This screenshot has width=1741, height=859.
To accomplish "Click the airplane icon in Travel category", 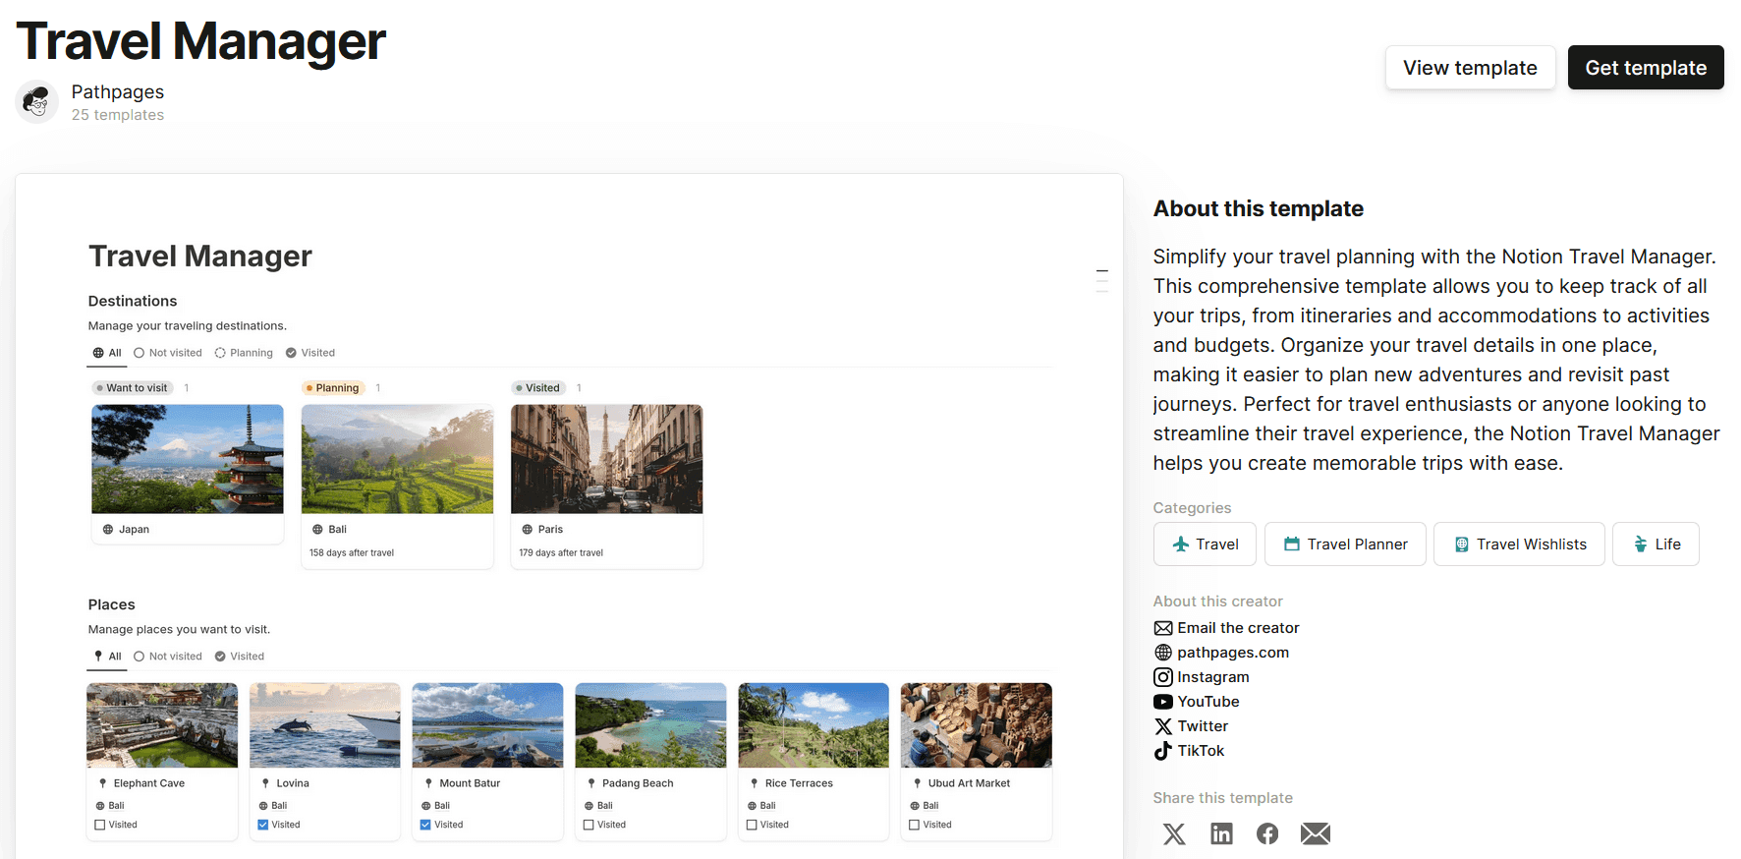I will 1181,544.
